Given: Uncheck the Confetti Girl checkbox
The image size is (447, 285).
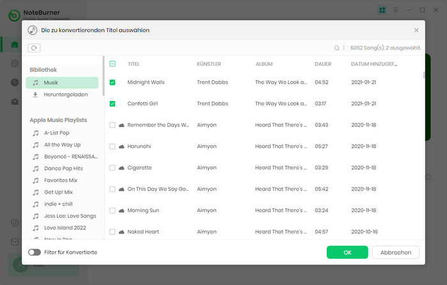Looking at the screenshot, I should click(112, 104).
